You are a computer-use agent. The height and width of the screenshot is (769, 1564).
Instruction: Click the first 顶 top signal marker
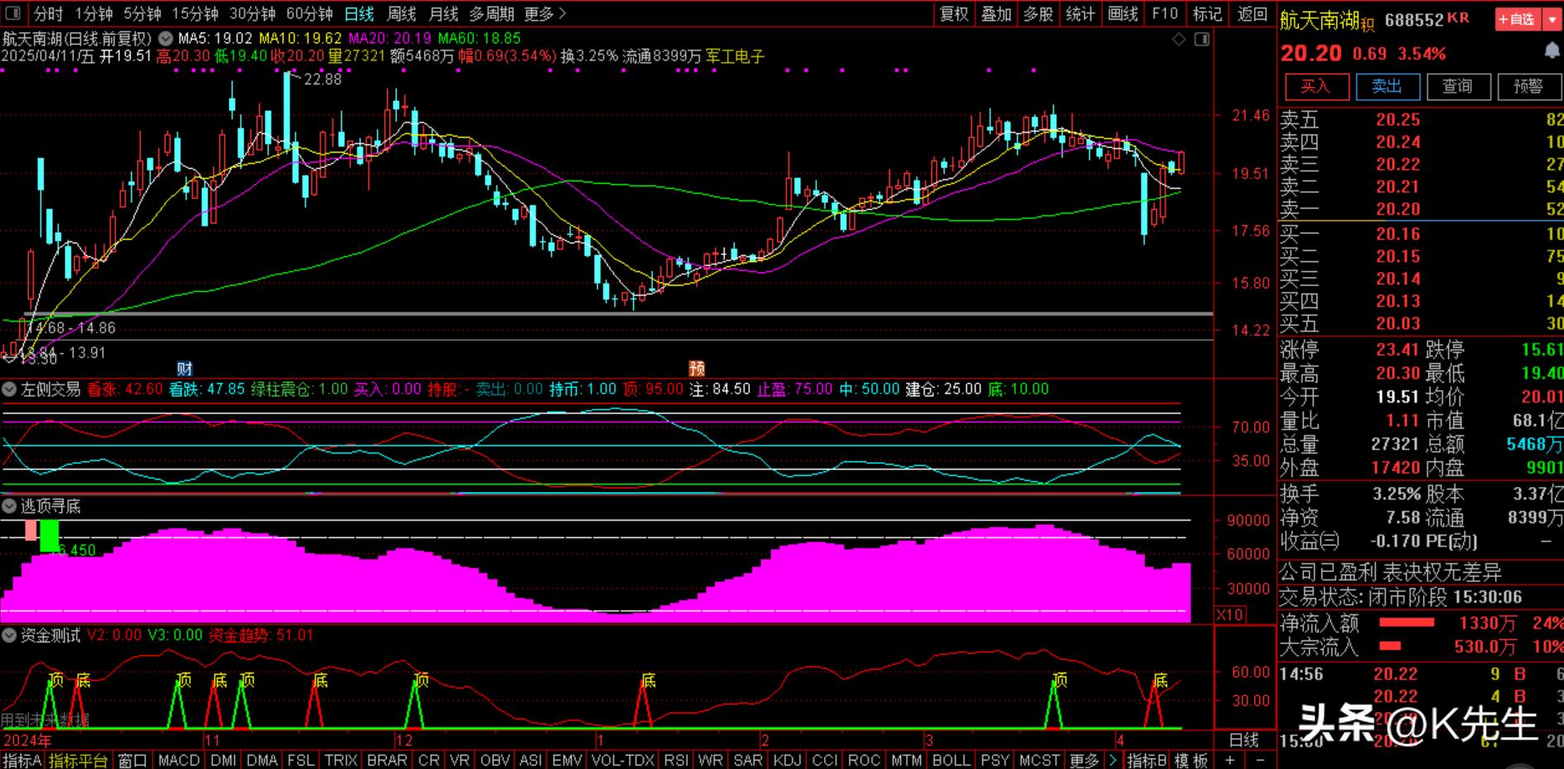tap(56, 680)
